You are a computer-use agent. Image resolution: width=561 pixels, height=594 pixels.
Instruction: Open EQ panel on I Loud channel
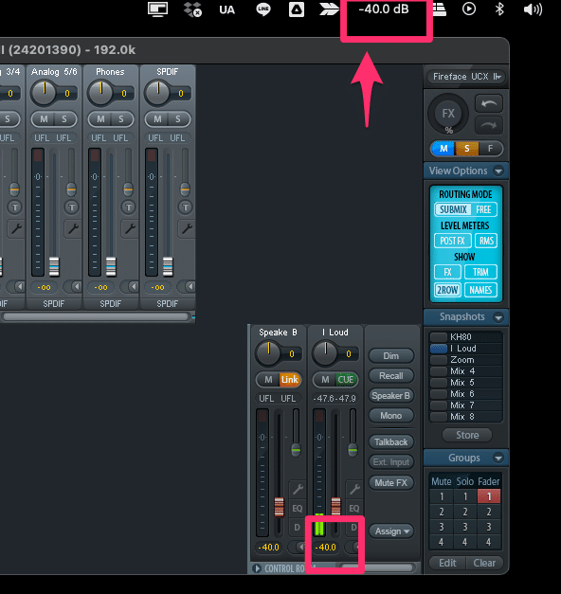(x=354, y=509)
